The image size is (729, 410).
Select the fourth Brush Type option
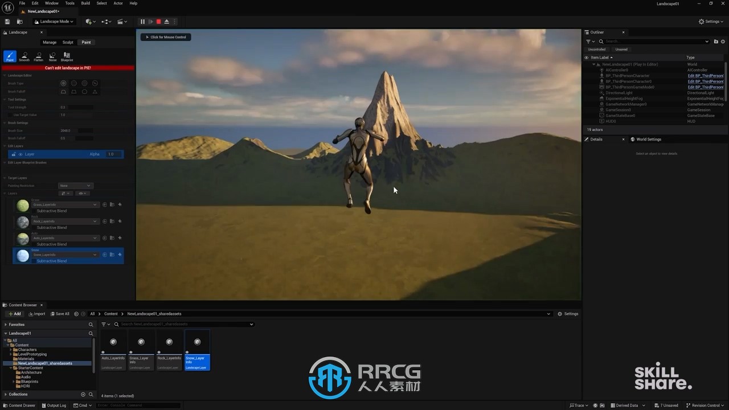95,83
